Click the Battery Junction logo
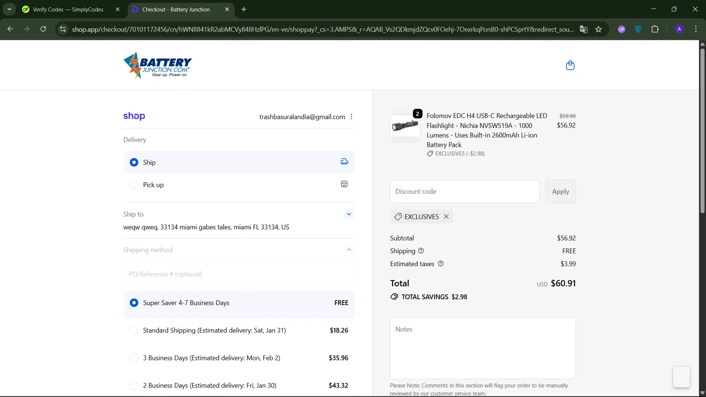This screenshot has height=397, width=706. point(158,65)
